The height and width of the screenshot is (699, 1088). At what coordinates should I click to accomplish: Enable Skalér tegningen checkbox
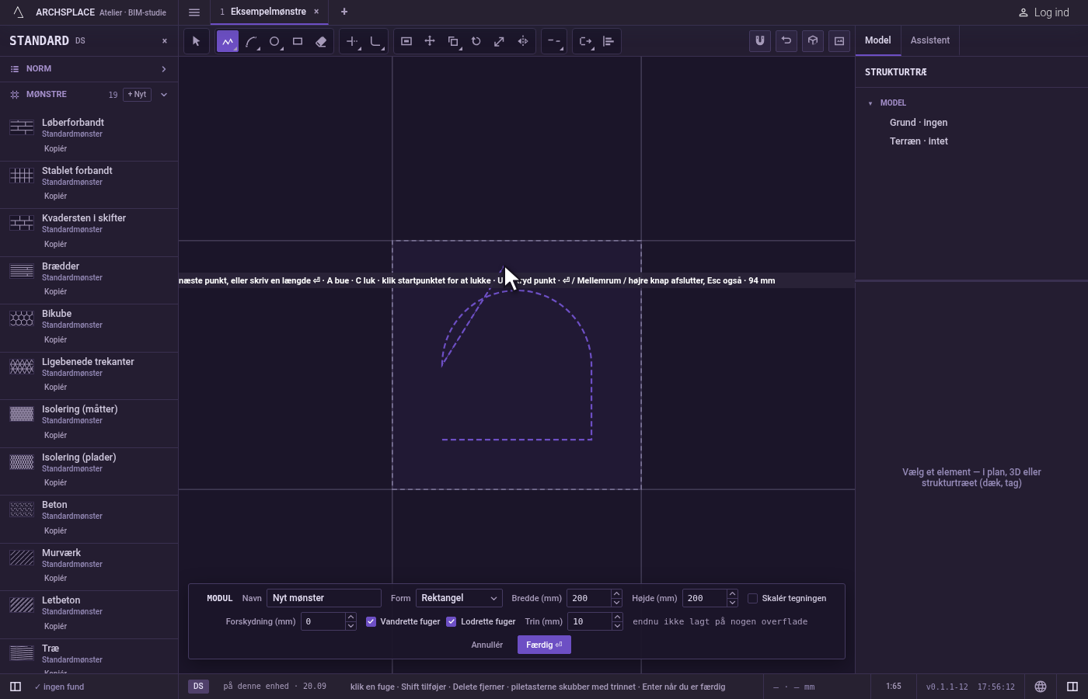752,598
